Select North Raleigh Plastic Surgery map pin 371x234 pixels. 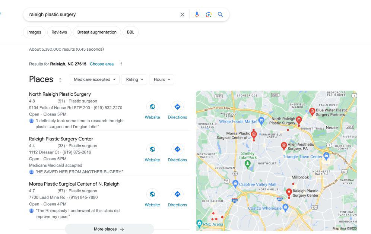tap(299, 120)
